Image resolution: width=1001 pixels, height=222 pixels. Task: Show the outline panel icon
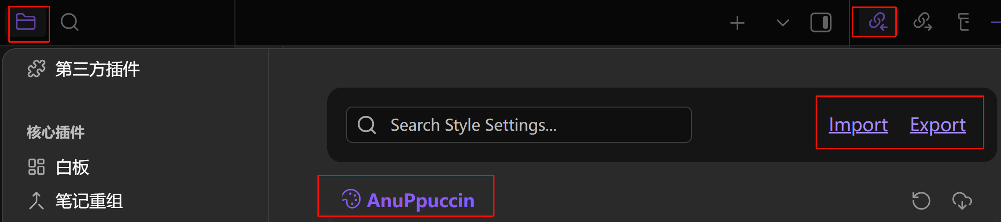click(963, 22)
